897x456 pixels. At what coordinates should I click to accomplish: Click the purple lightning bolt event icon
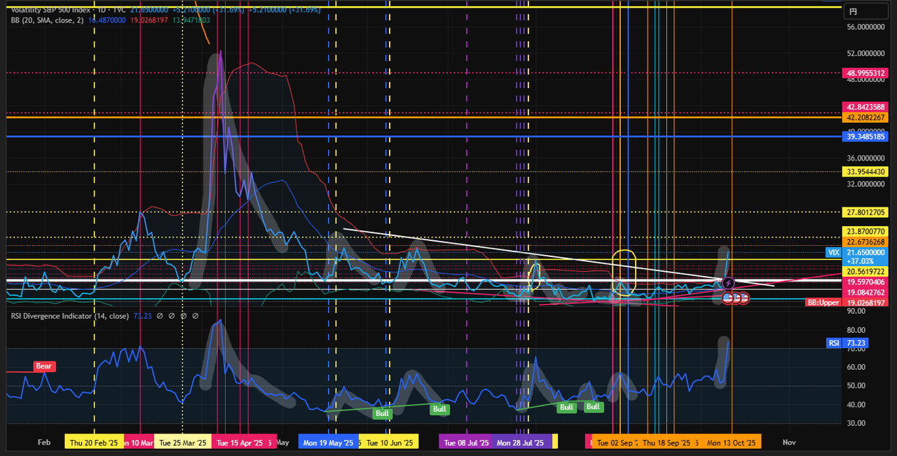click(728, 283)
